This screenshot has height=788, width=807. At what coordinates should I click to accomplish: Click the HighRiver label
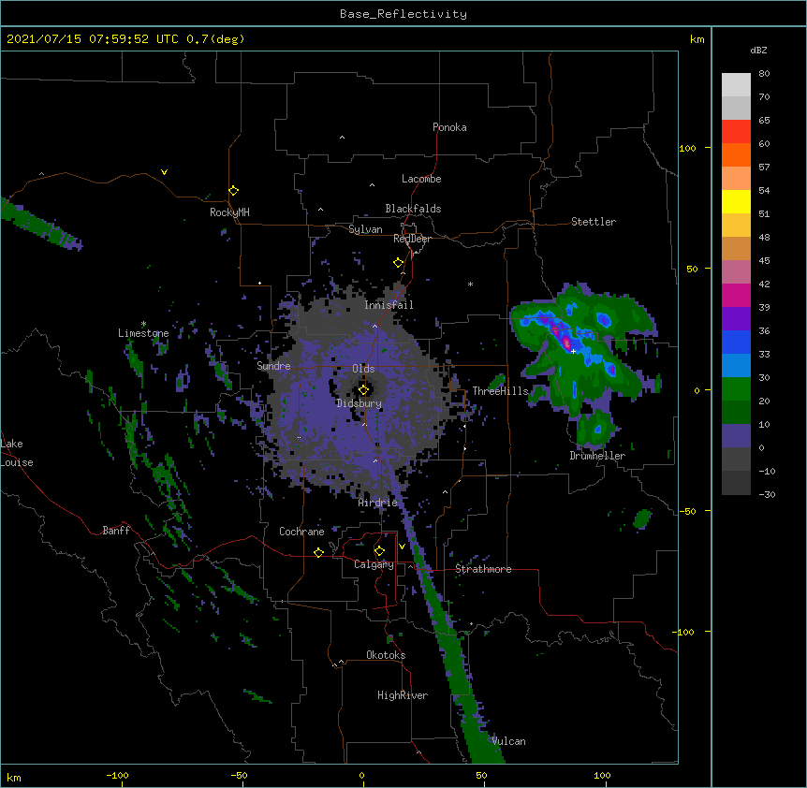(x=403, y=695)
